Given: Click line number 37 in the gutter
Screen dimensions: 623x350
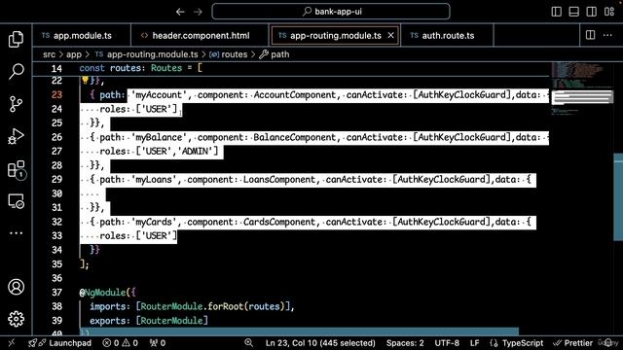Looking at the screenshot, I should point(56,293).
